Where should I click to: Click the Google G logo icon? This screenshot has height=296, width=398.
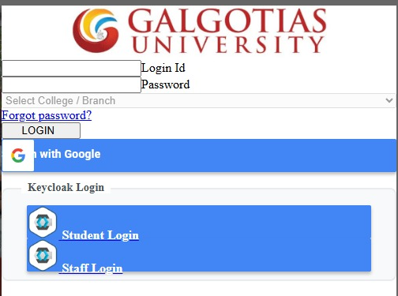click(x=18, y=155)
